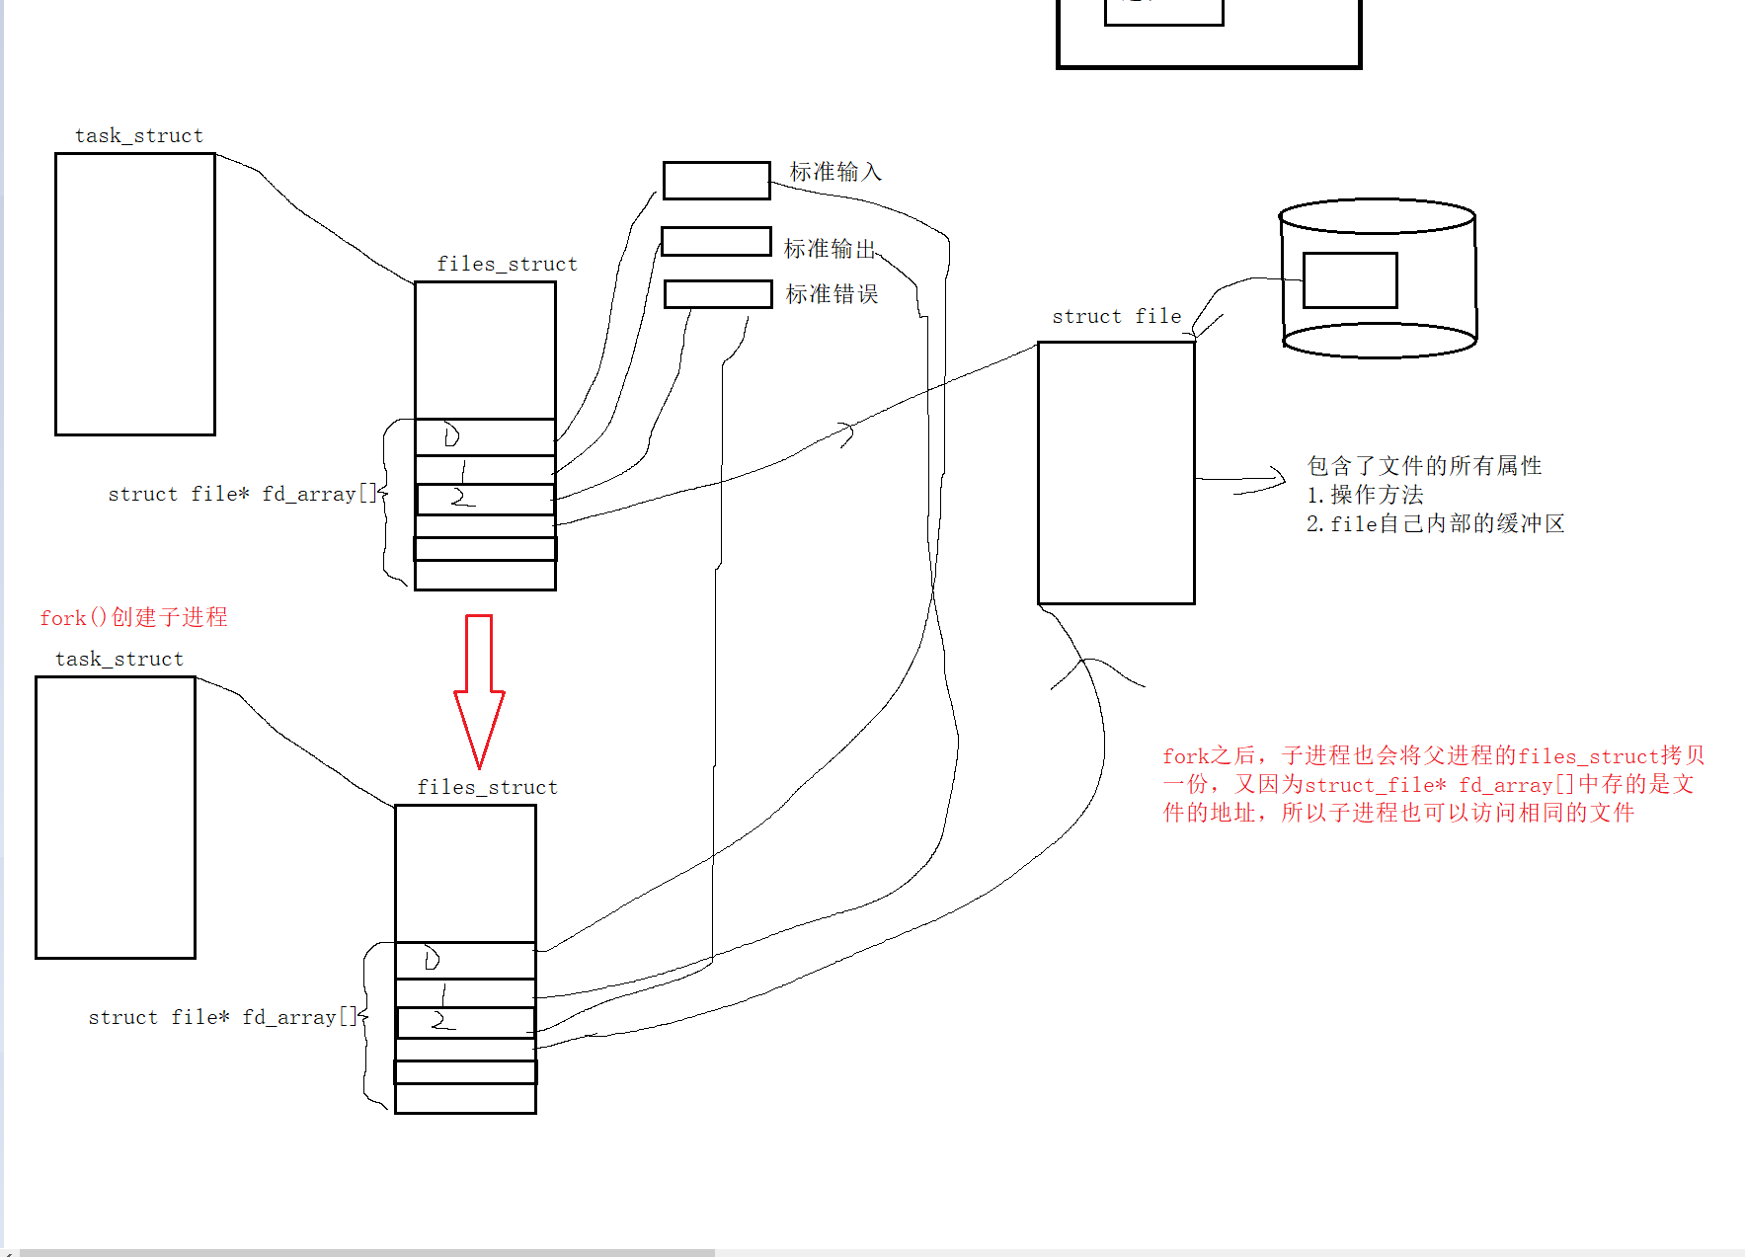Click the disk cylinder drawing
The image size is (1745, 1257).
[x=1378, y=278]
